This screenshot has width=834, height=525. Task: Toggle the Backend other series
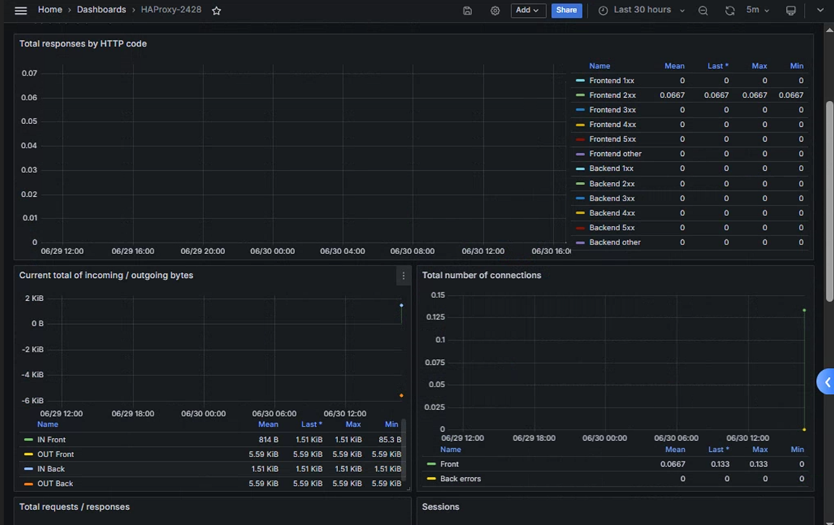pos(615,242)
